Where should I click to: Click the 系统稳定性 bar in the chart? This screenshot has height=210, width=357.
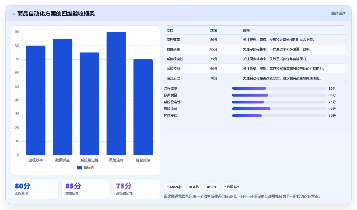click(89, 104)
